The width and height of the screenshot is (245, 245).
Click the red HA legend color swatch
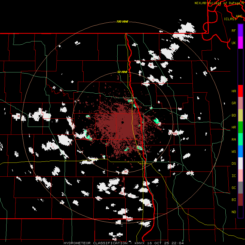tap(240, 91)
